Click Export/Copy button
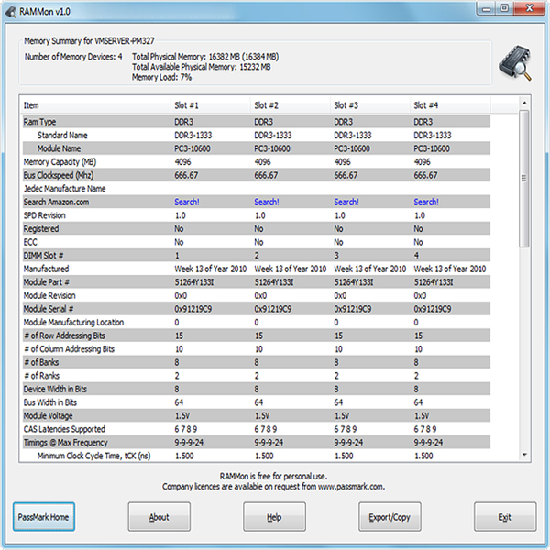Image resolution: width=550 pixels, height=550 pixels. [x=390, y=517]
